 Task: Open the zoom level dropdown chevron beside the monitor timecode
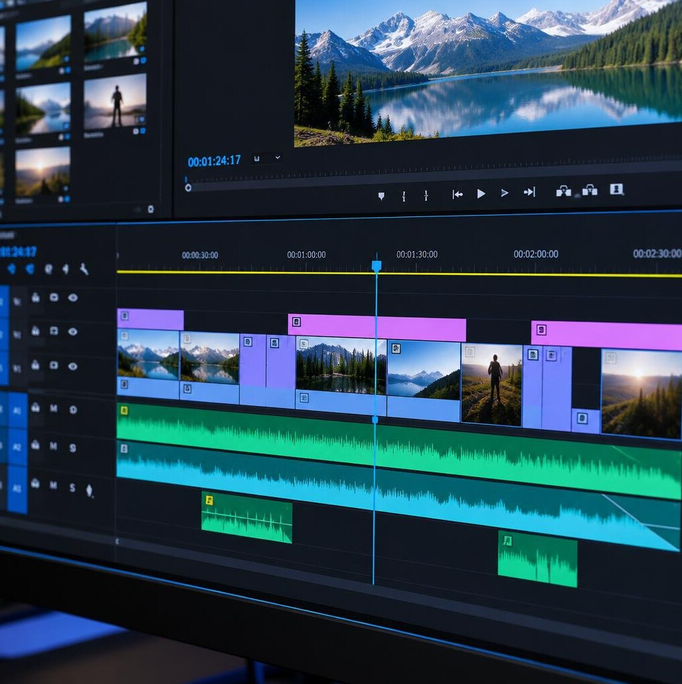pyautogui.click(x=277, y=157)
